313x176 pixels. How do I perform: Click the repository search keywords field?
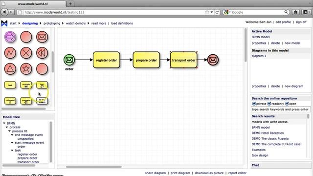point(280,110)
